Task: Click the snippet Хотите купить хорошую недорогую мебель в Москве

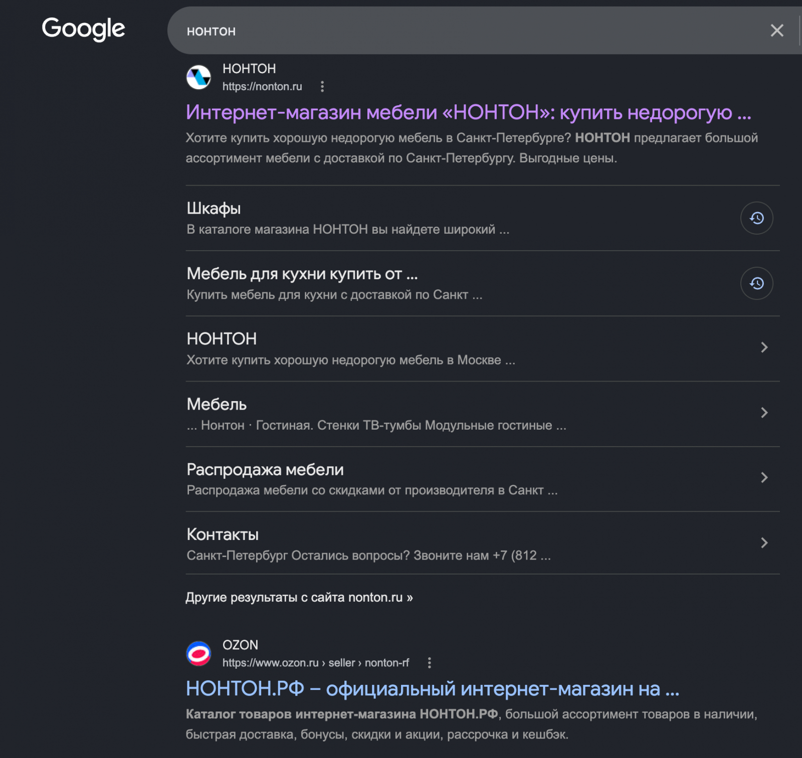Action: tap(351, 360)
